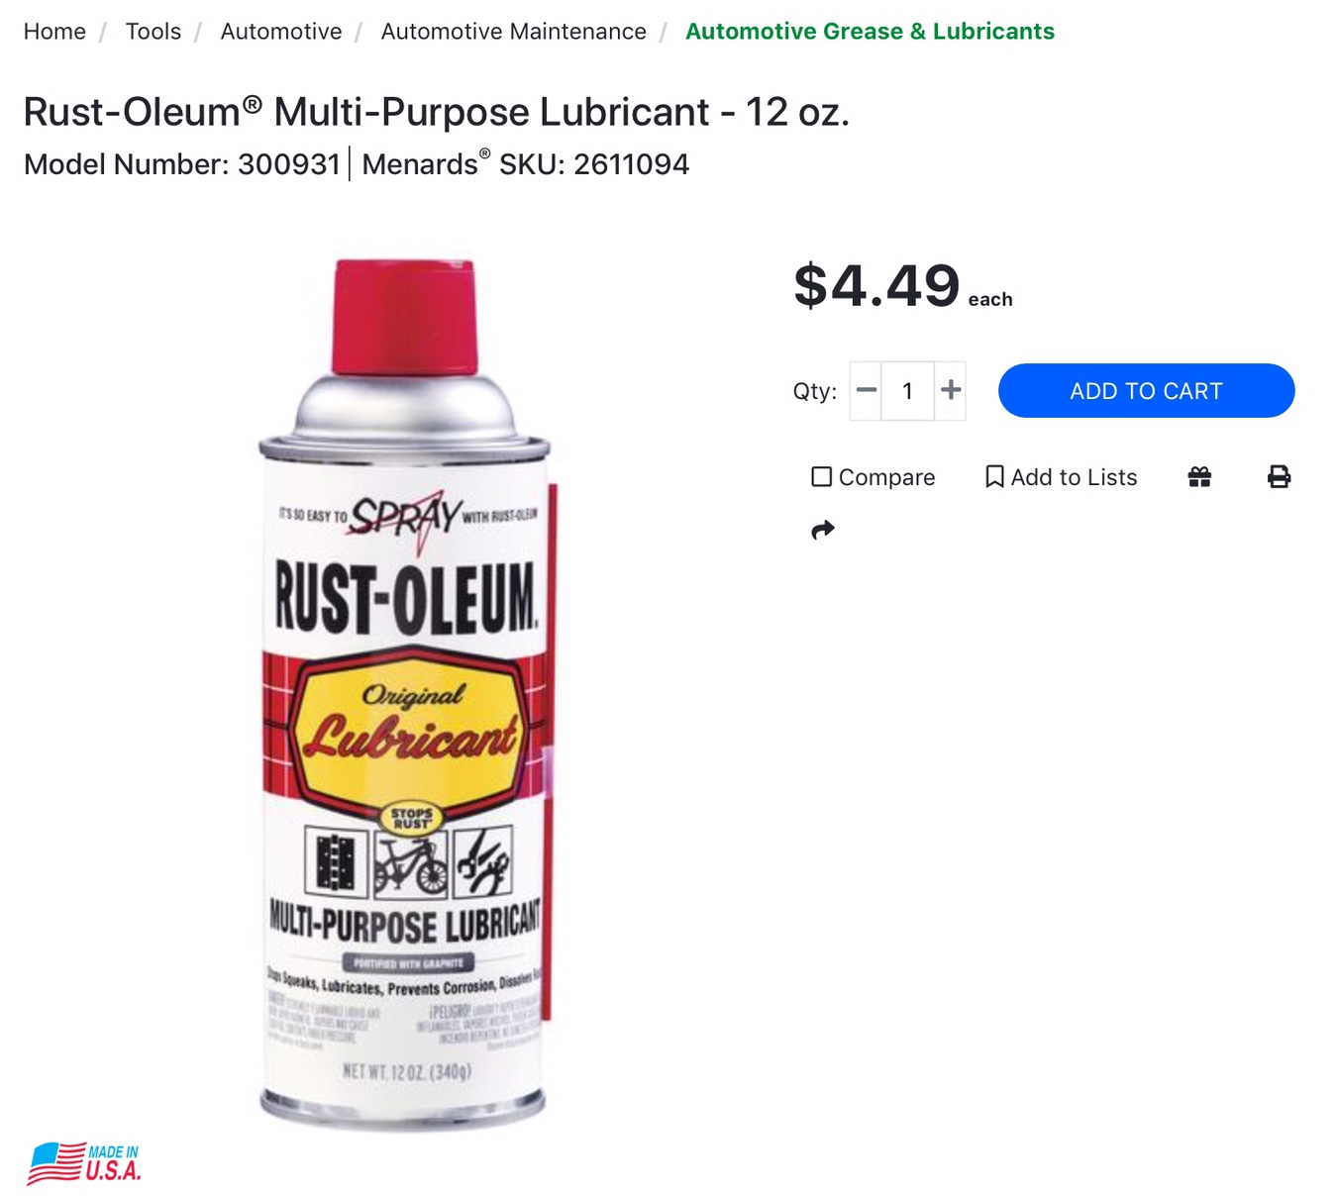This screenshot has height=1196, width=1337.
Task: Add the lubricant to cart
Action: 1146,390
